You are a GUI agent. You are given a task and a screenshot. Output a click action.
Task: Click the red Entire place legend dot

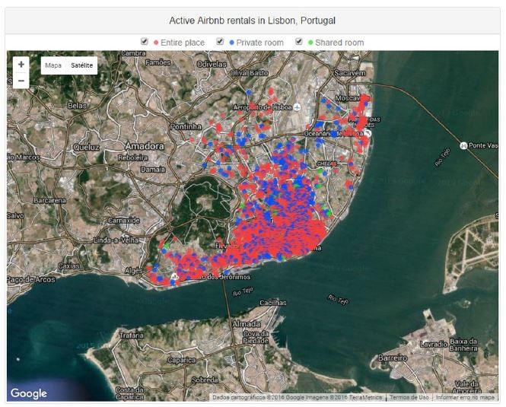pyautogui.click(x=156, y=43)
